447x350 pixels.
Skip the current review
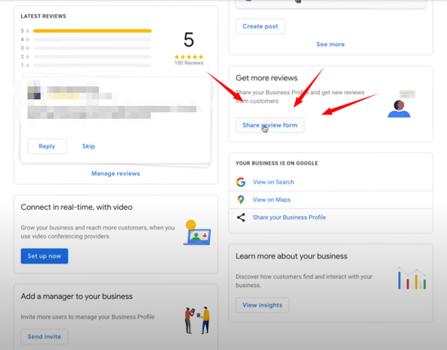point(89,146)
